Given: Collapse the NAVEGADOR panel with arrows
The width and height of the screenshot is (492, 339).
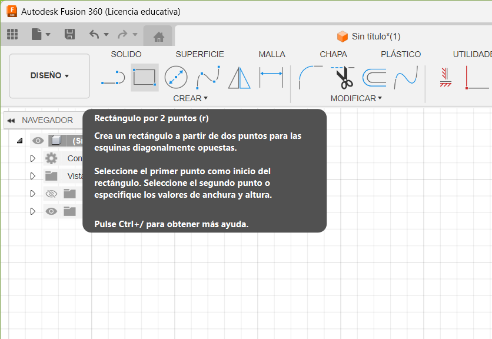Looking at the screenshot, I should pos(11,121).
